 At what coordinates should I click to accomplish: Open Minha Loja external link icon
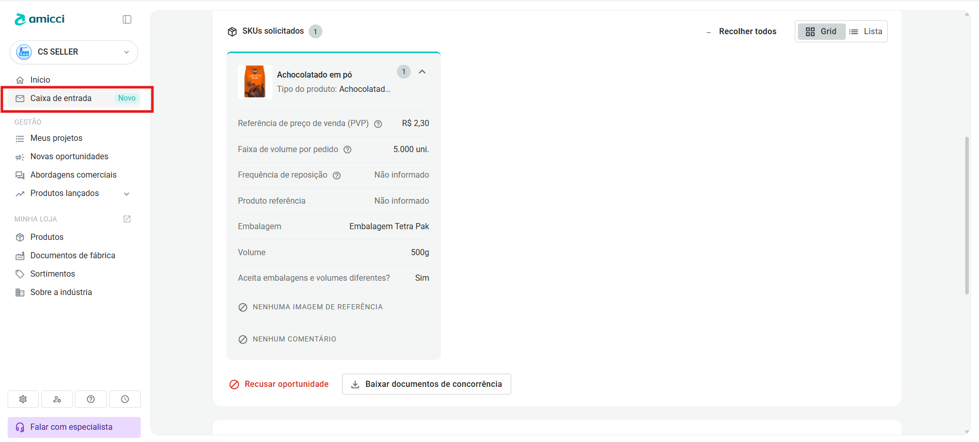coord(127,219)
